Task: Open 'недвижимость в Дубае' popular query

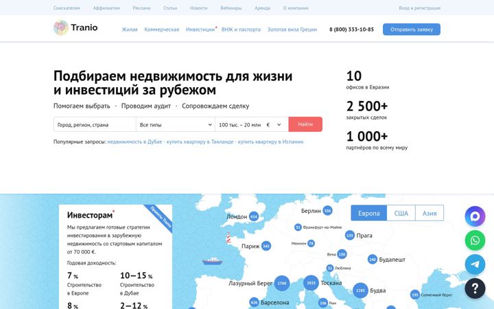Action: (x=135, y=141)
